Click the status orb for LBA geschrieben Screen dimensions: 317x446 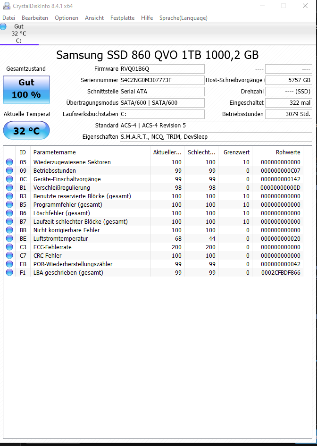point(9,272)
